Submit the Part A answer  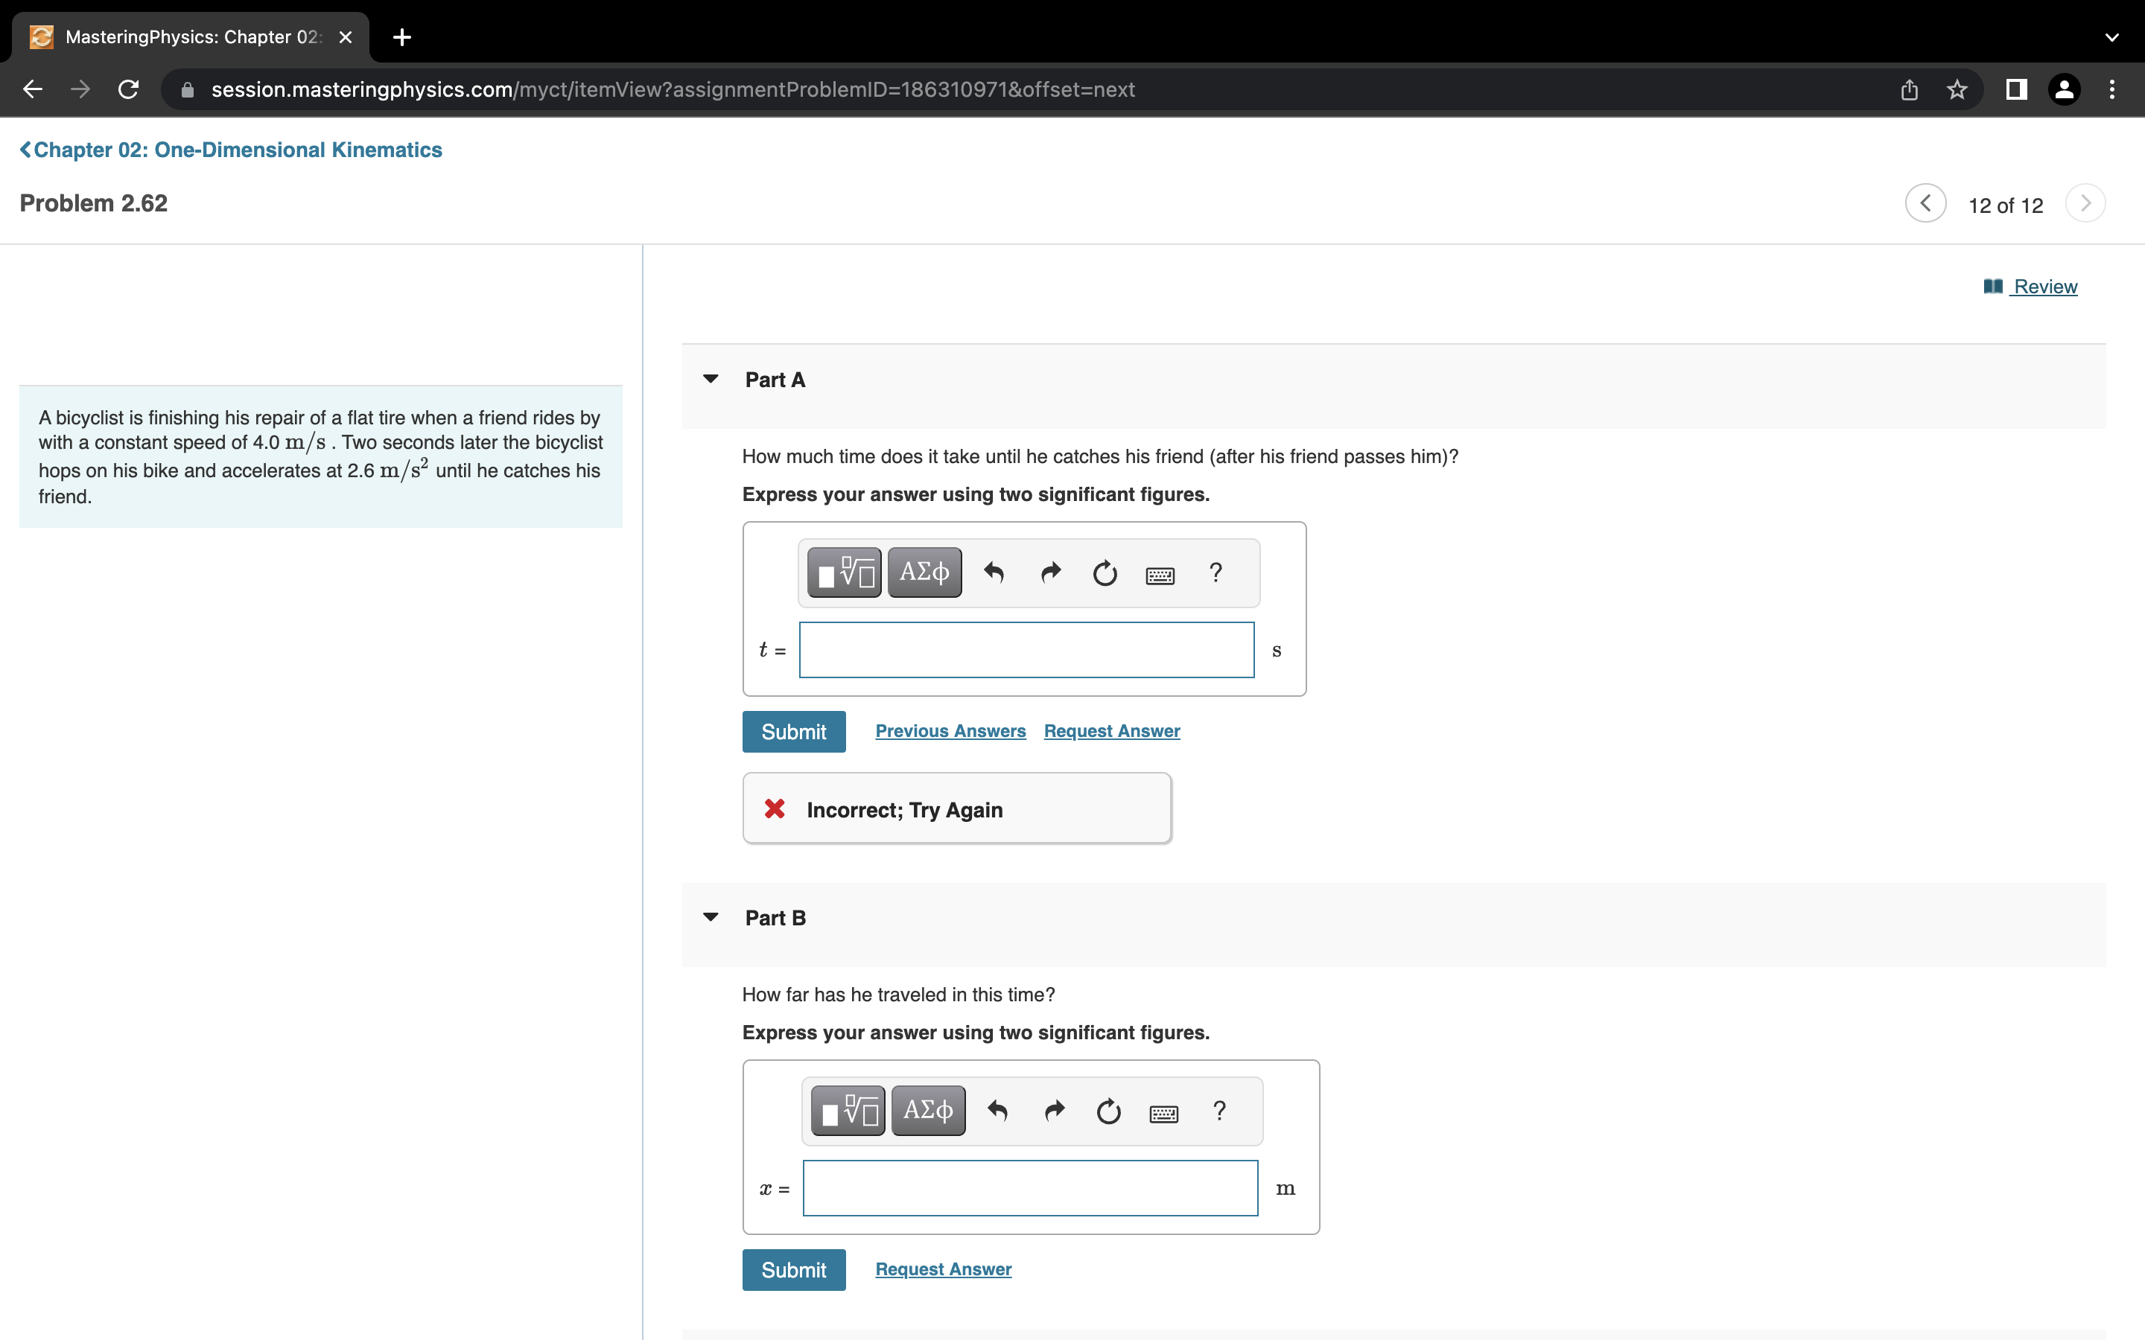pos(793,731)
